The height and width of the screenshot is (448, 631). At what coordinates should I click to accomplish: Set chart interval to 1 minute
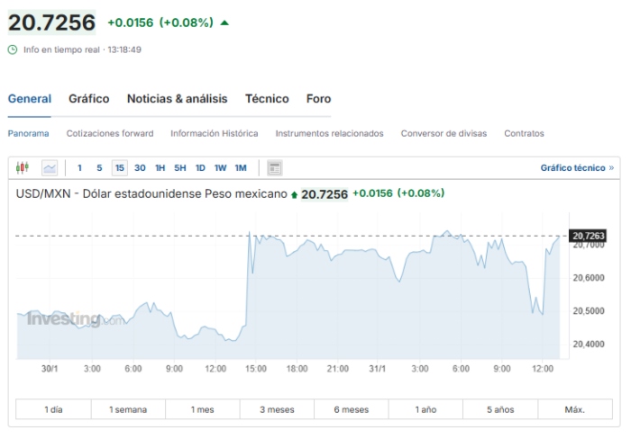[x=79, y=167]
